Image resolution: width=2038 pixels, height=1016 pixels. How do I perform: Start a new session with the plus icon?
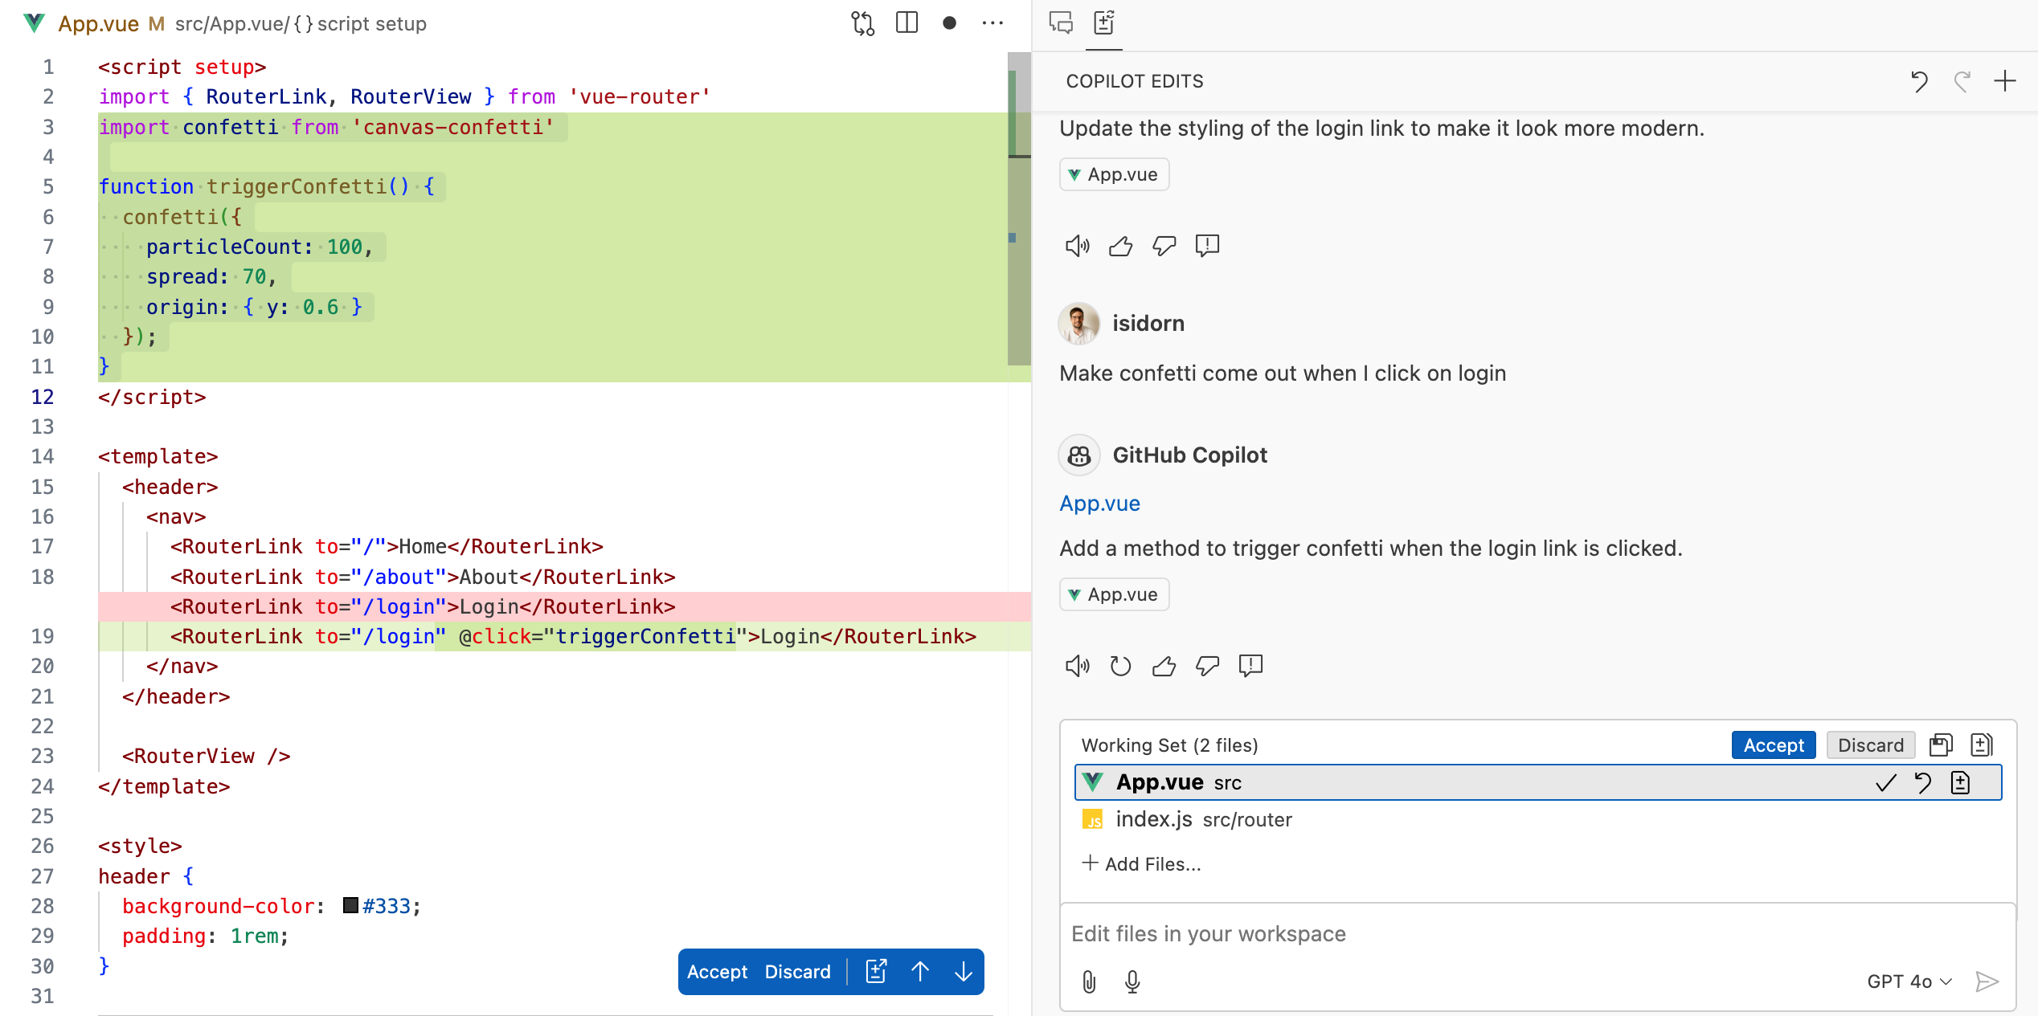(2006, 80)
